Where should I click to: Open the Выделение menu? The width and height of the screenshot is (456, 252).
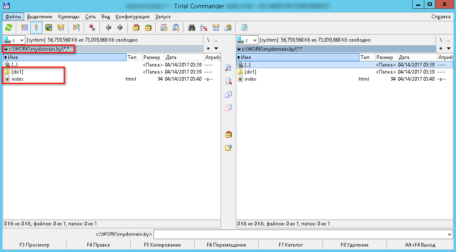tap(40, 17)
